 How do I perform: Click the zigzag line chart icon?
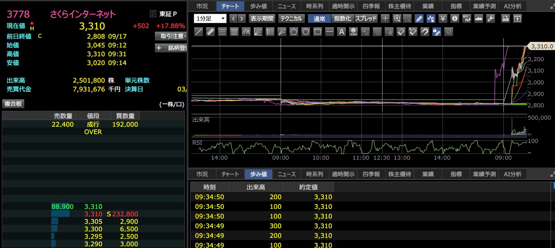click(431, 18)
